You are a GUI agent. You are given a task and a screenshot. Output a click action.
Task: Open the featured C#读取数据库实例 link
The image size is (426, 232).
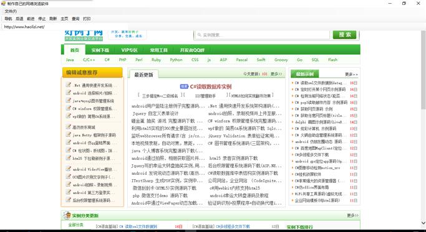click(211, 86)
